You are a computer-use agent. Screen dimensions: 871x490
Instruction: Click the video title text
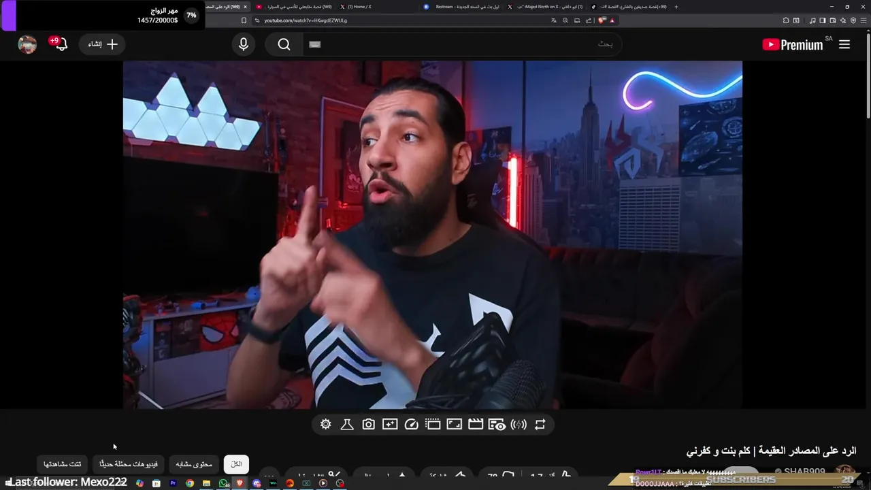(771, 451)
